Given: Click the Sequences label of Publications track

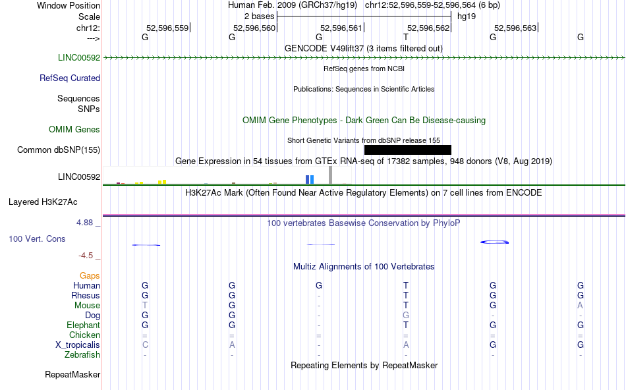Looking at the screenshot, I should click(x=78, y=98).
